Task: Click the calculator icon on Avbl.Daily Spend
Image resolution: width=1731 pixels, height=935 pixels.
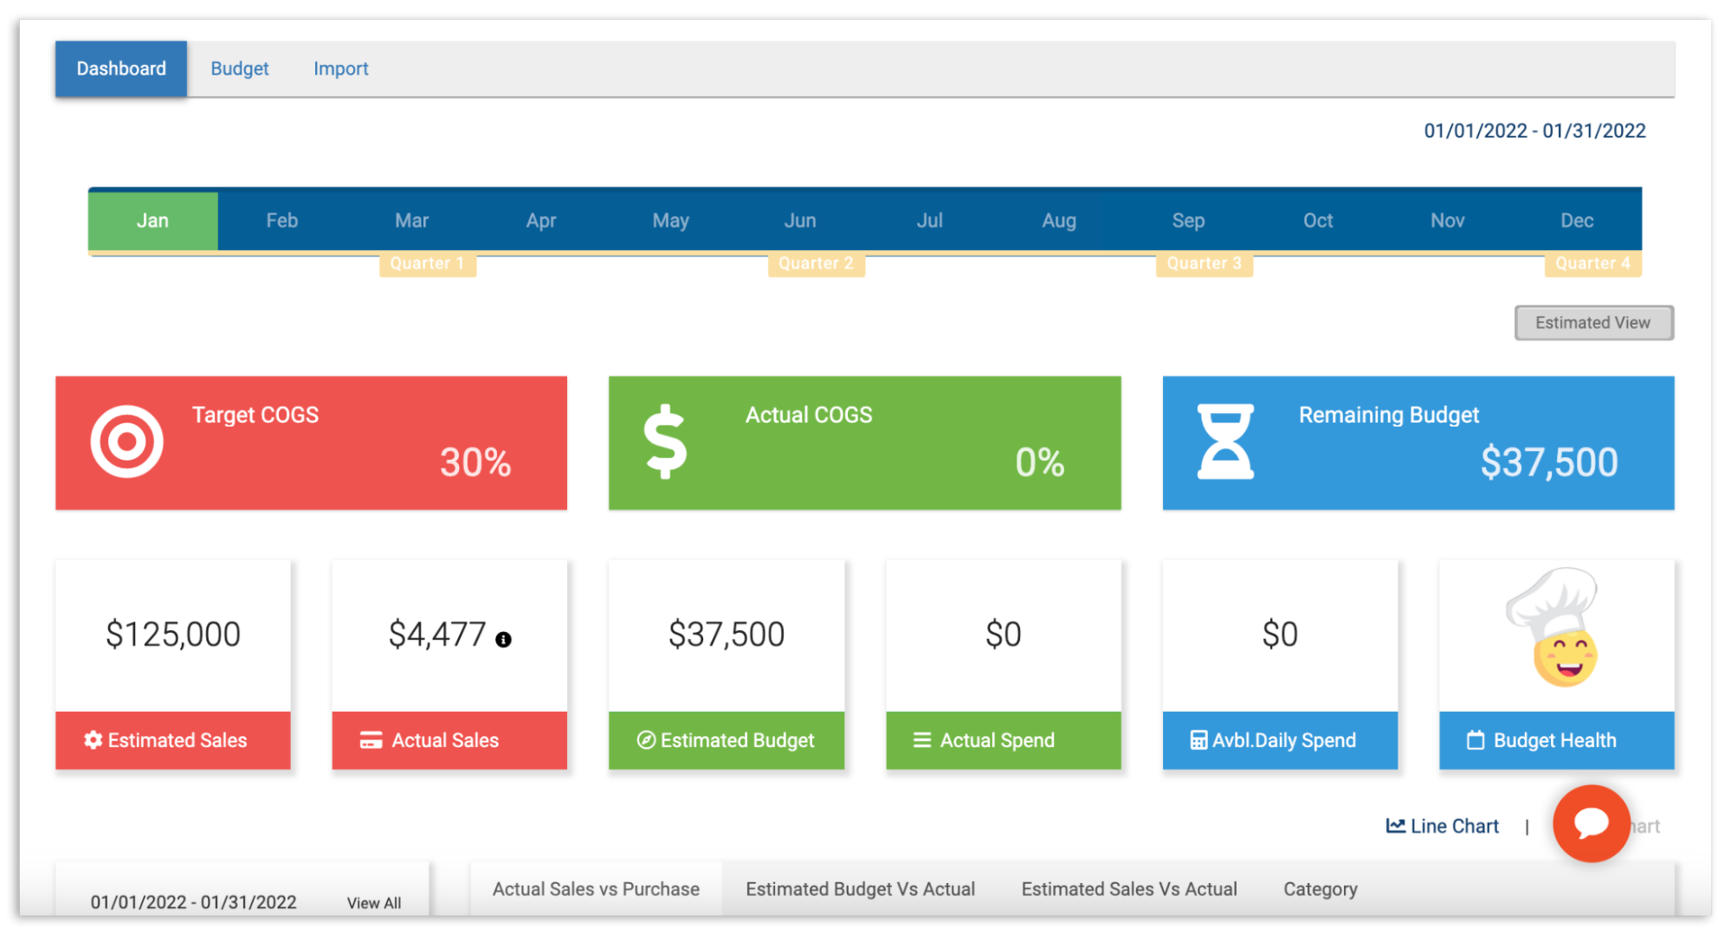Action: (x=1199, y=740)
